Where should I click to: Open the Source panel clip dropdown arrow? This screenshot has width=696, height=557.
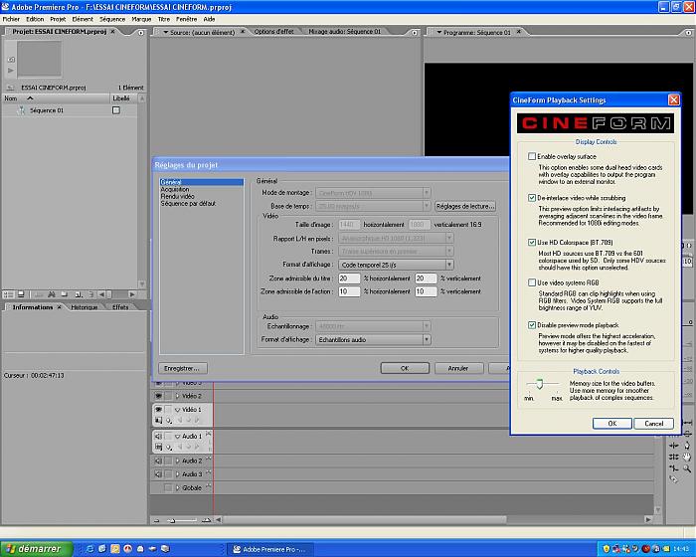pyautogui.click(x=166, y=33)
